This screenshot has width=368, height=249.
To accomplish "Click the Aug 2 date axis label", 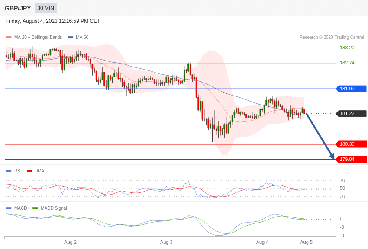I will [71, 242].
